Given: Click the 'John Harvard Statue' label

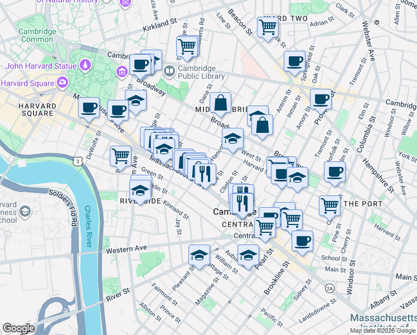Looking at the screenshot, I should click(x=41, y=66).
